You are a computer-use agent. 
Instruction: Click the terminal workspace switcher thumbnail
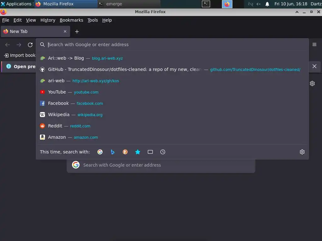[206, 4]
